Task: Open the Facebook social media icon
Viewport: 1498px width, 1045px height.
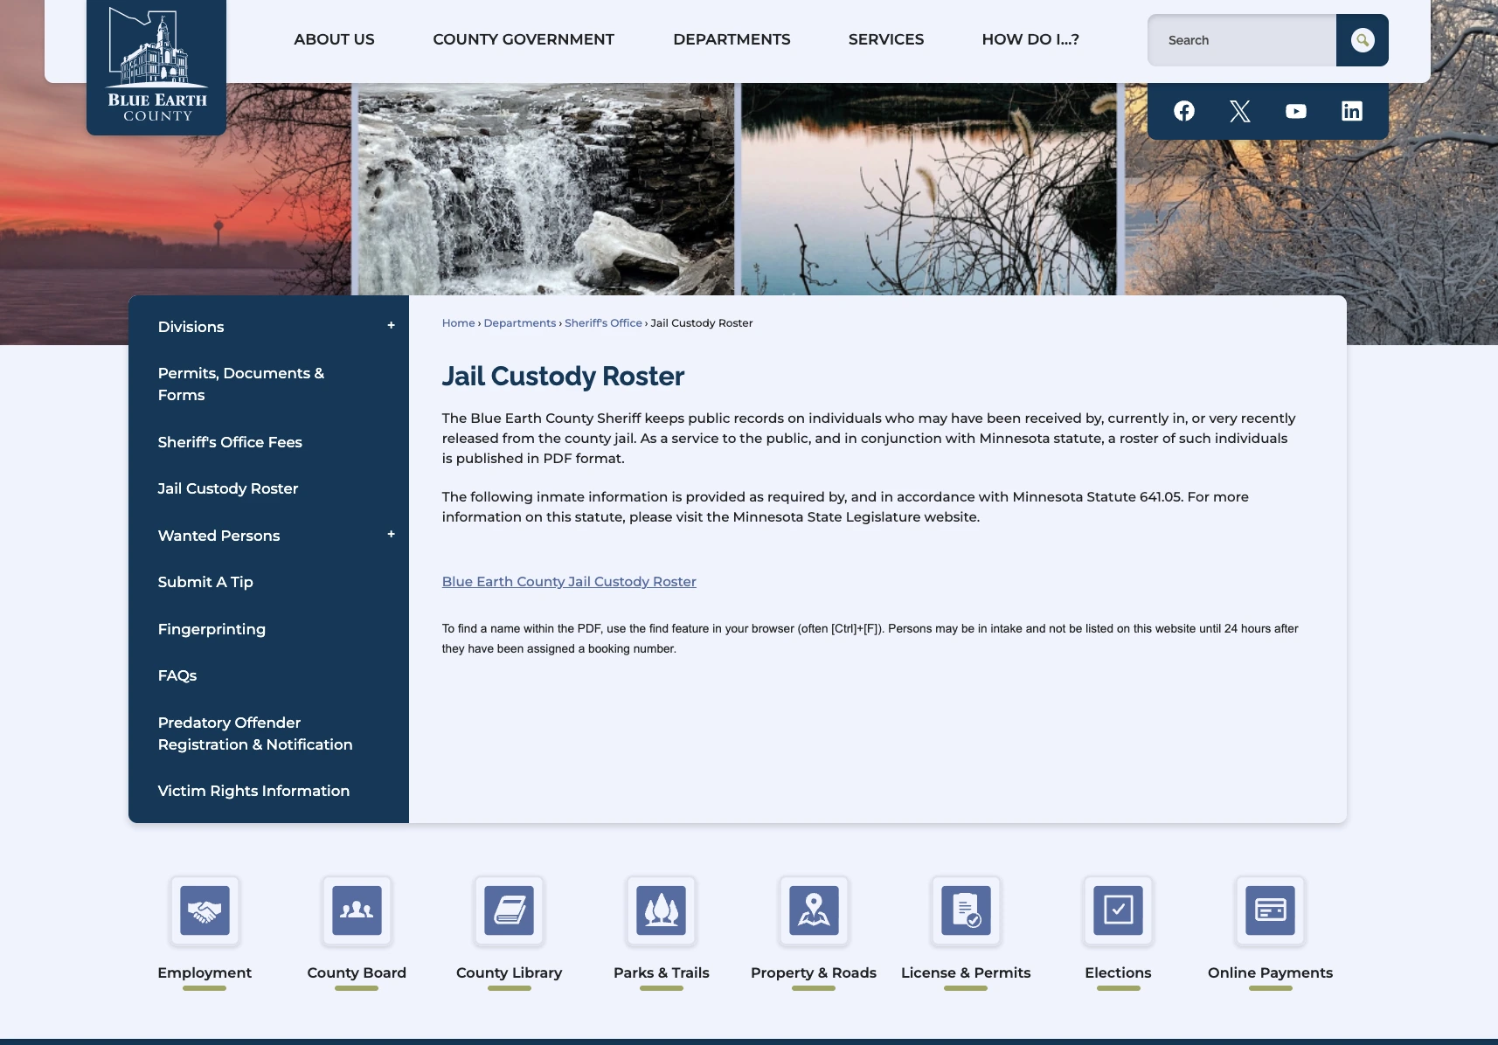Action: pos(1184,111)
